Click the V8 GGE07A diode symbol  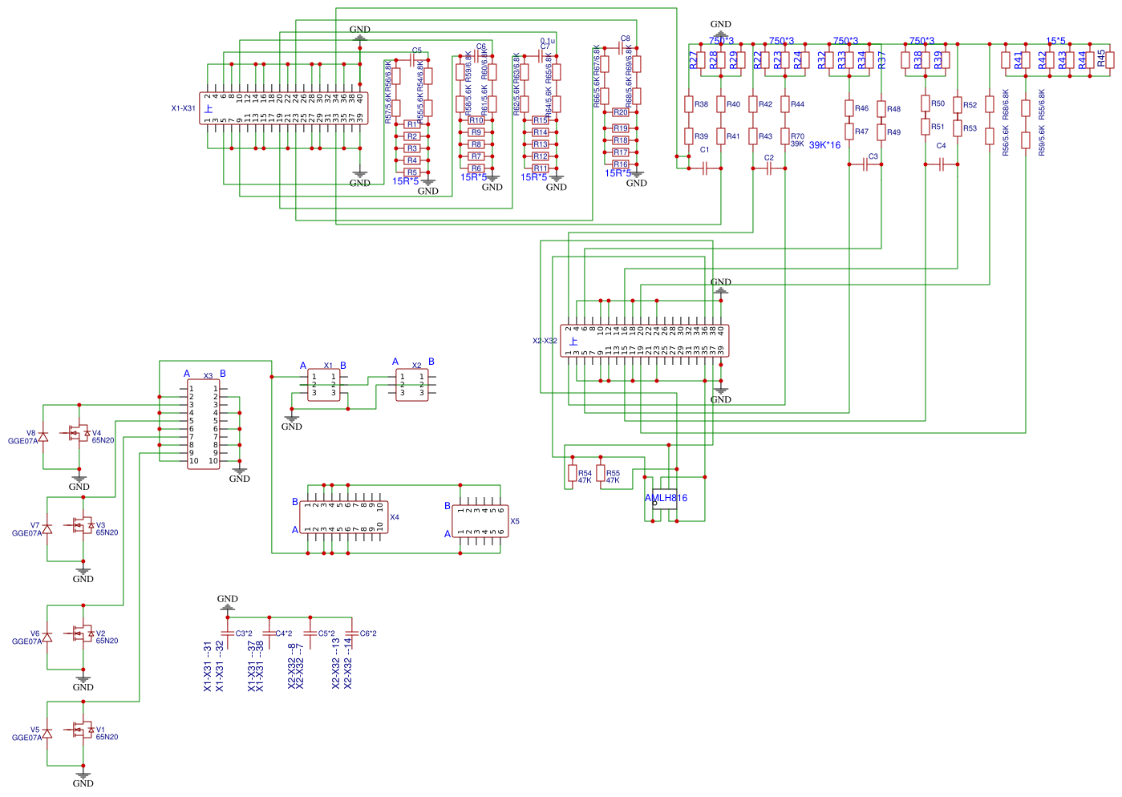pos(44,436)
